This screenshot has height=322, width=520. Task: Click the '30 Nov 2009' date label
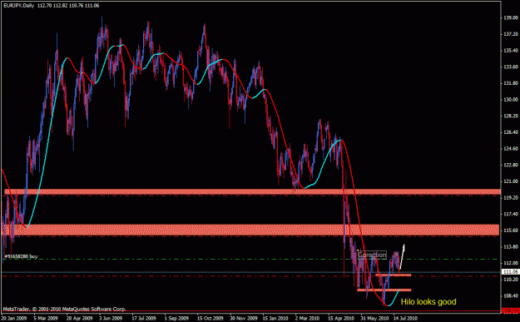tap(244, 318)
